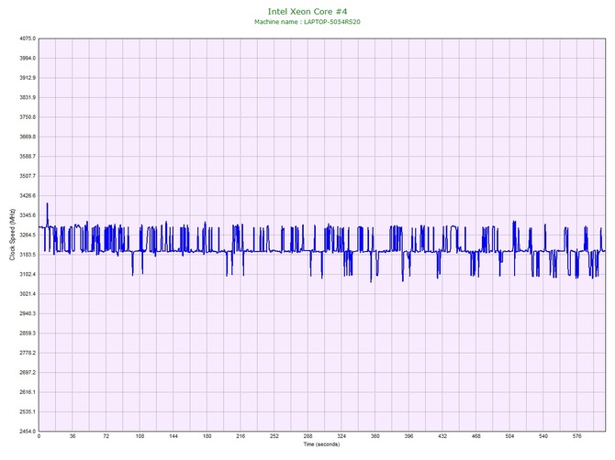Viewport: 615px width, 460px height.
Task: Click the y-axis value 3831.9
Action: click(28, 97)
